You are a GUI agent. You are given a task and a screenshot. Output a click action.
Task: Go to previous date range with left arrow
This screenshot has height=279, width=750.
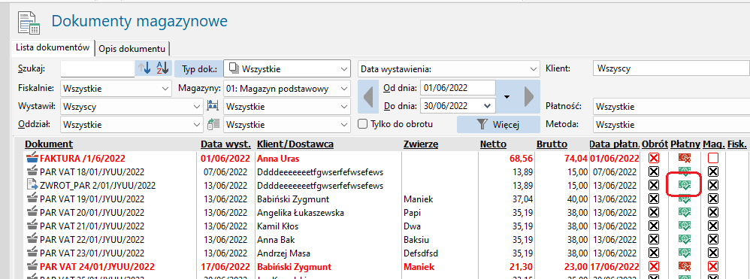tap(367, 97)
